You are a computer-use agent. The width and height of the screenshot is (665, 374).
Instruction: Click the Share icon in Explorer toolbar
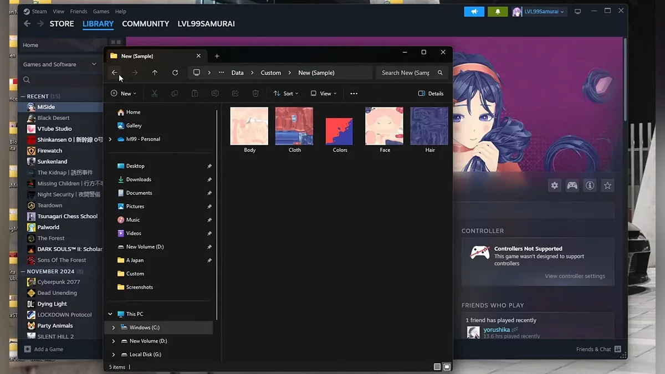[235, 94]
